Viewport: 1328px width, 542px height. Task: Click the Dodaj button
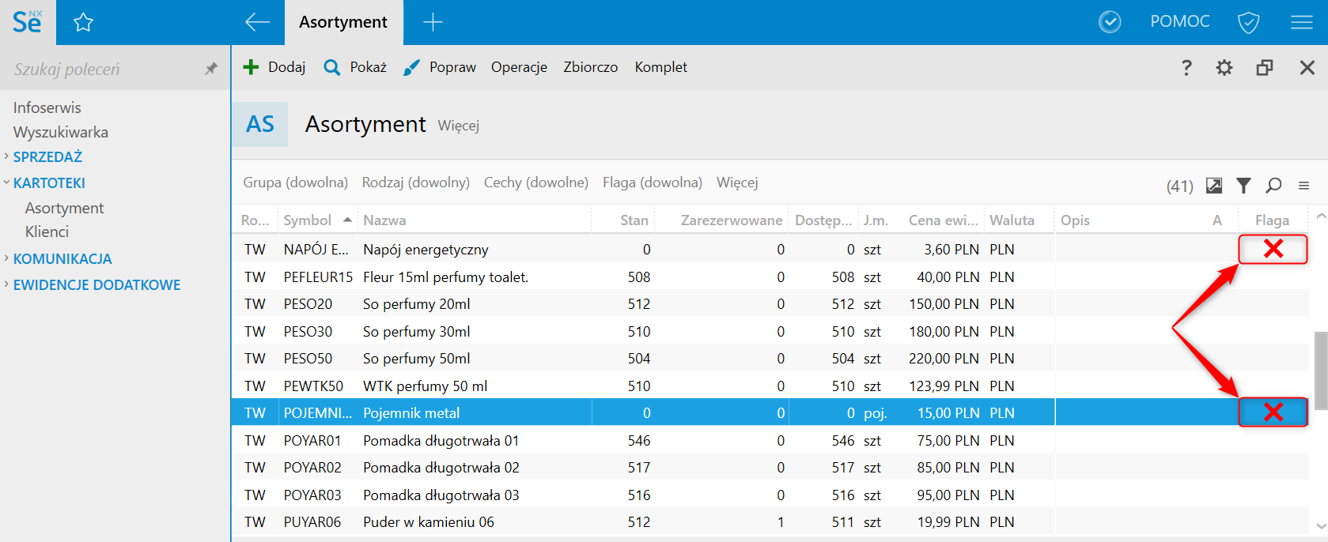click(x=274, y=67)
